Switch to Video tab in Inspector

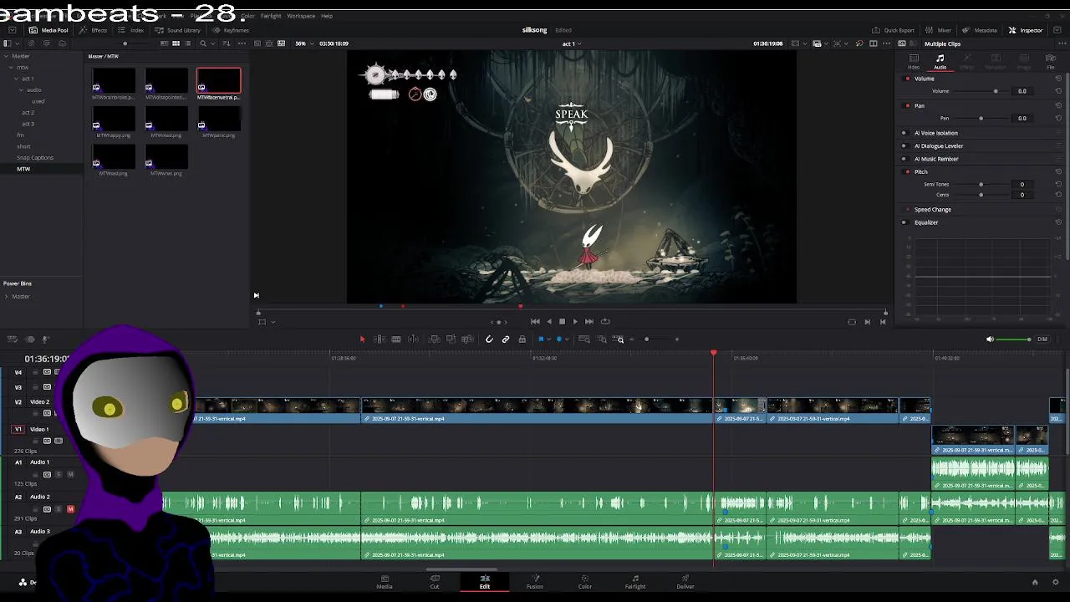pos(914,61)
